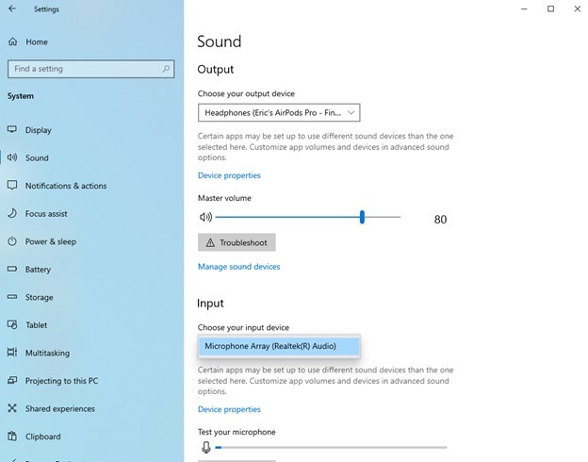Open Storage settings page

(x=39, y=297)
